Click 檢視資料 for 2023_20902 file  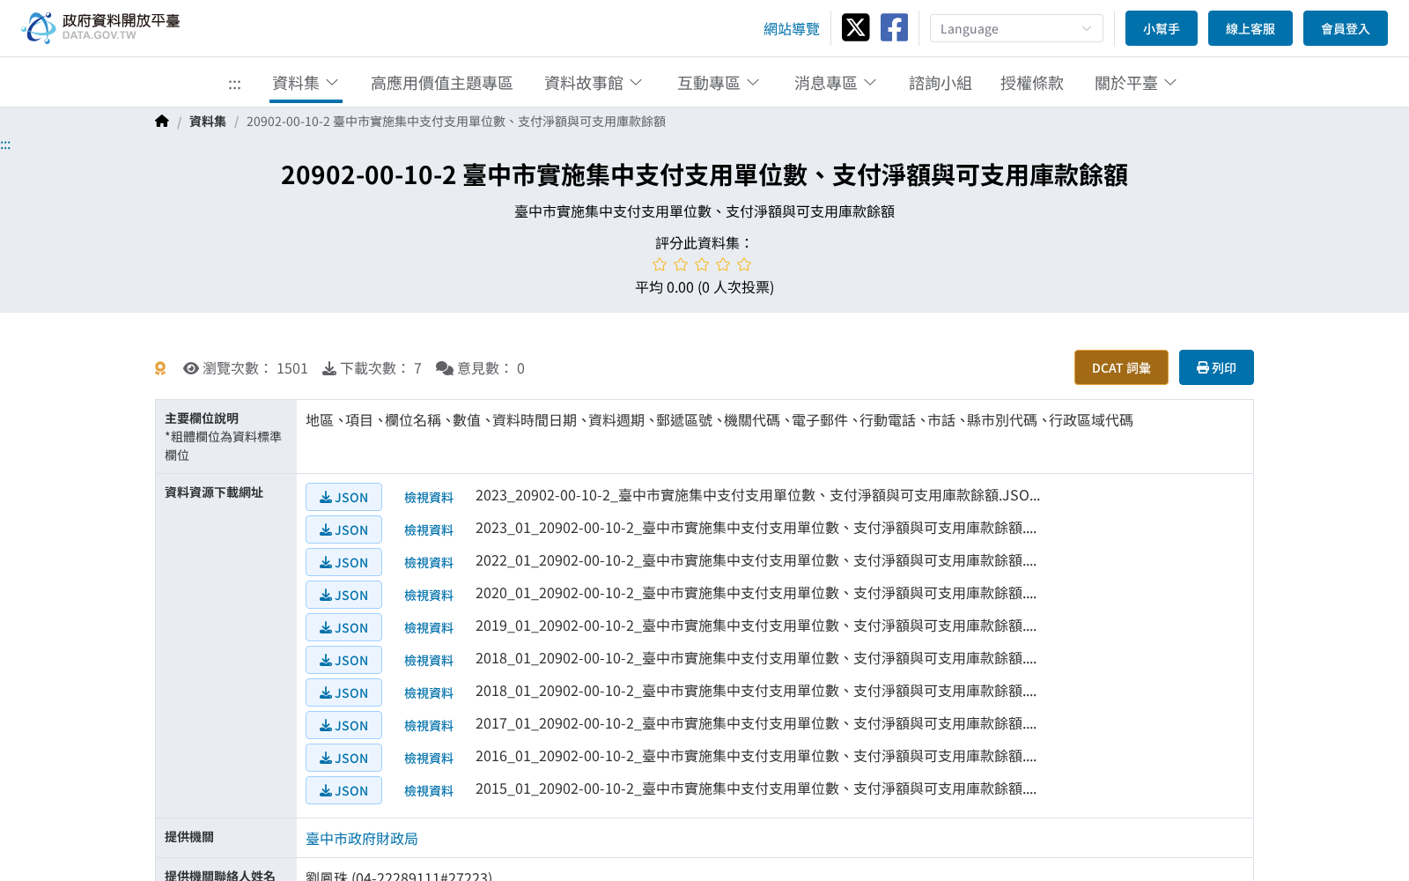429,498
